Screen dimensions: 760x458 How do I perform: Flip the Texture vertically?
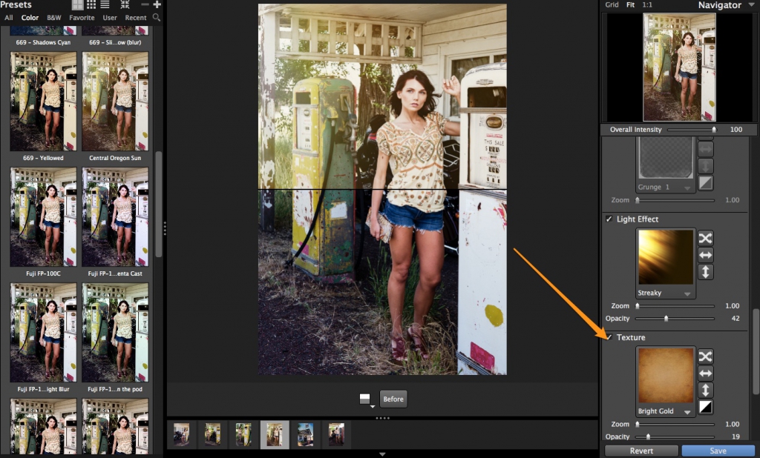[705, 391]
